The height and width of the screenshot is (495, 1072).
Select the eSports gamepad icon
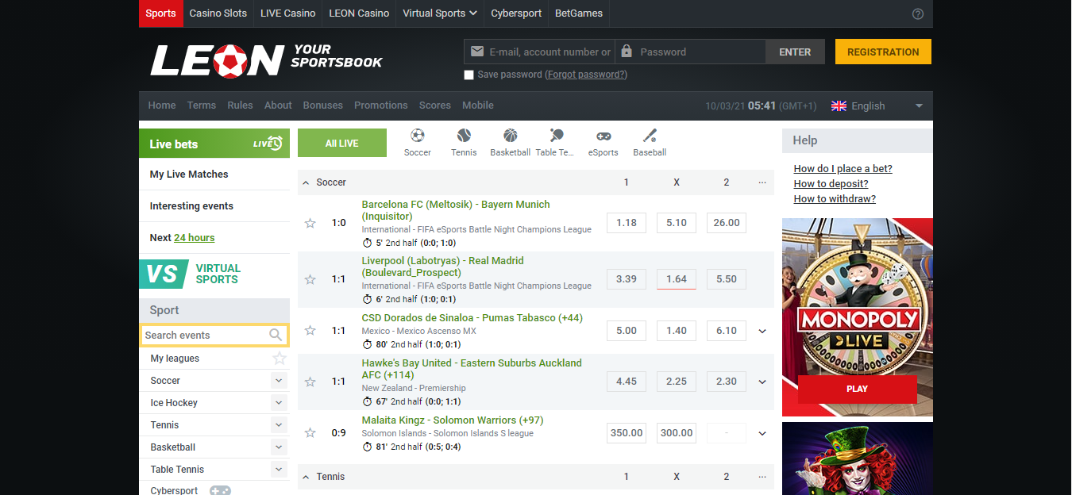pyautogui.click(x=603, y=136)
